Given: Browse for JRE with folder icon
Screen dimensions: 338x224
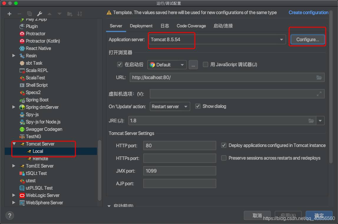Looking at the screenshot, I should [x=311, y=121].
